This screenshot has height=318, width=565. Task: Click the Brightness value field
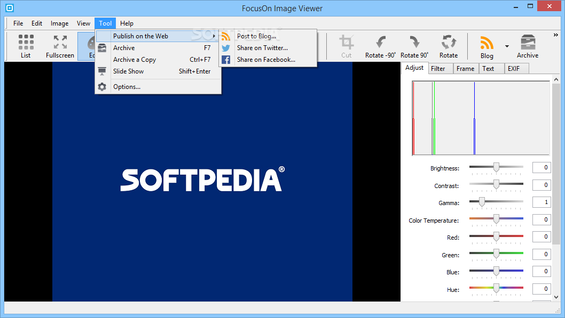click(x=542, y=167)
